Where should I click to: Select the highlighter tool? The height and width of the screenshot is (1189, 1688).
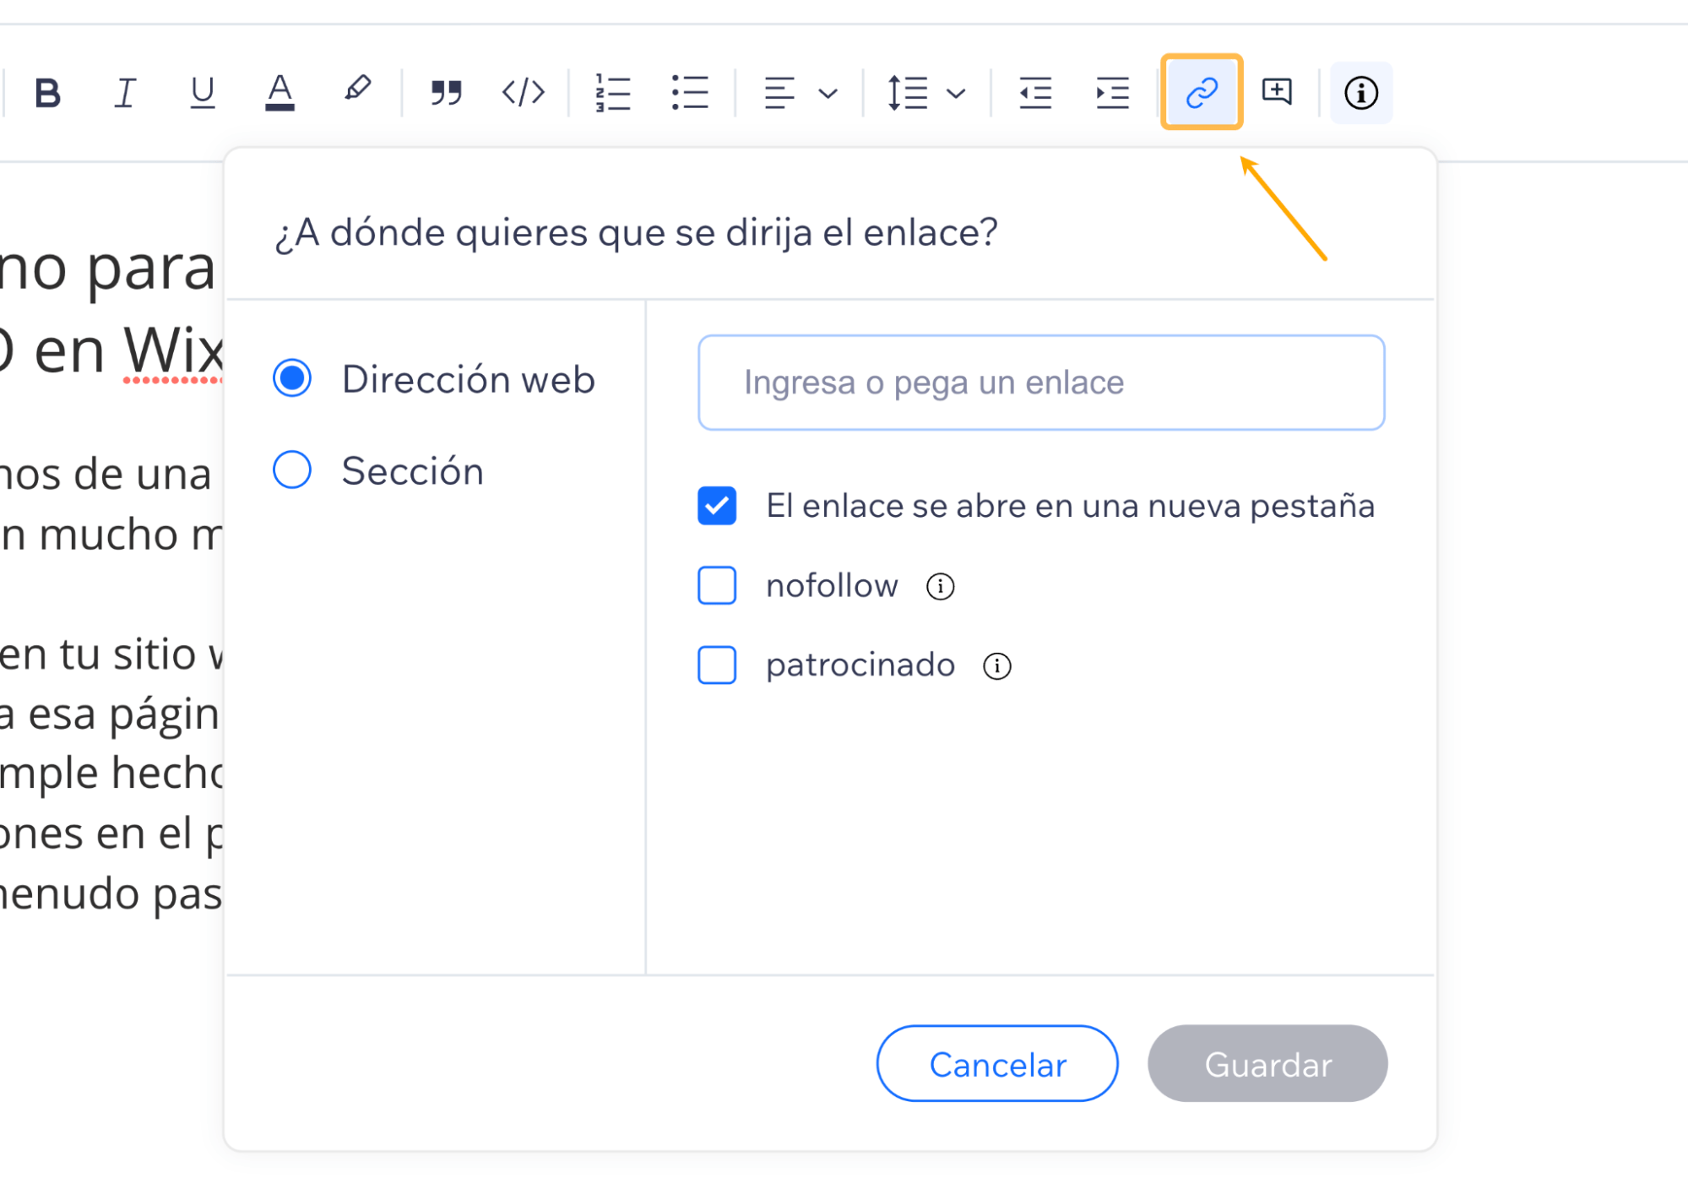pos(356,91)
